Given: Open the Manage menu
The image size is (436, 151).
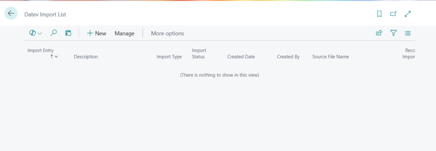Looking at the screenshot, I should click(x=124, y=33).
